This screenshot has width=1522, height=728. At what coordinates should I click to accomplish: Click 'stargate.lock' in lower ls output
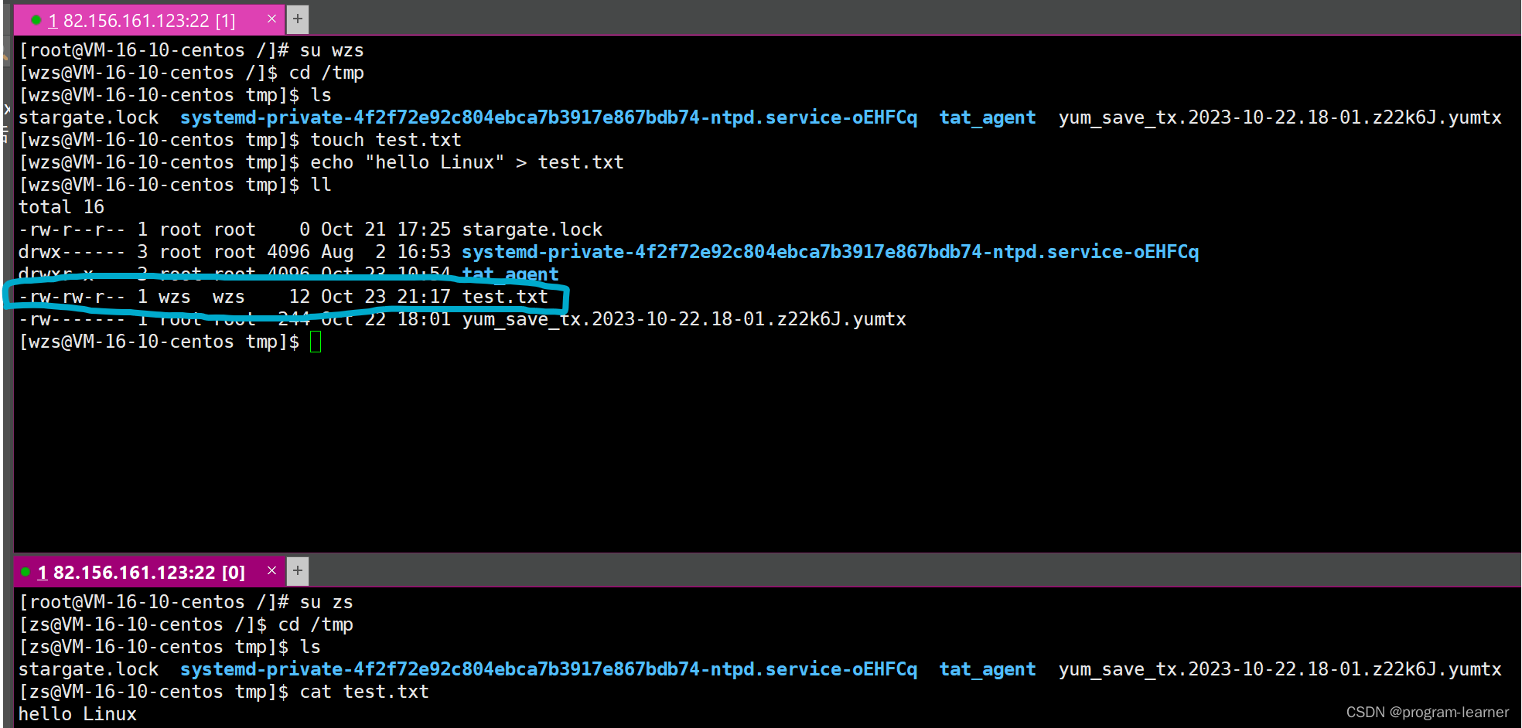(88, 669)
